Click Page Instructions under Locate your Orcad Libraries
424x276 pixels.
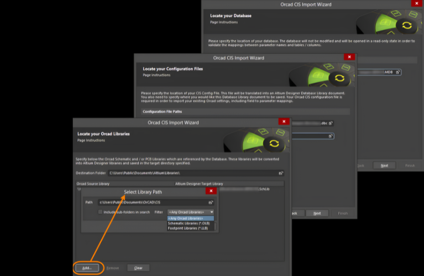pos(91,140)
